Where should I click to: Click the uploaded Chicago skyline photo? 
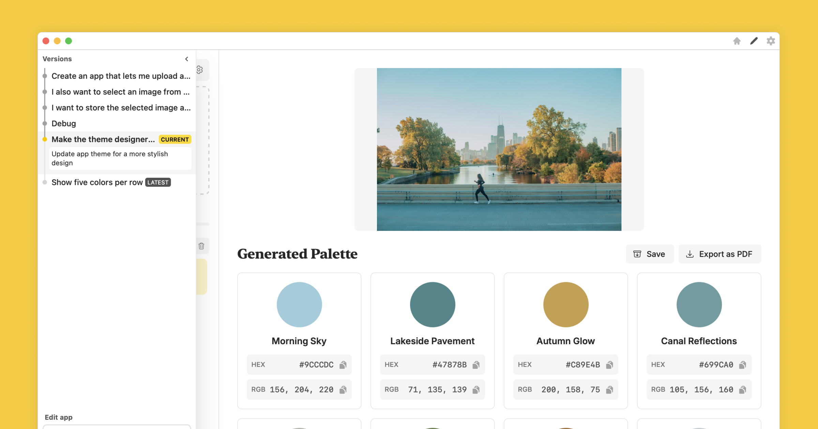[x=499, y=149]
